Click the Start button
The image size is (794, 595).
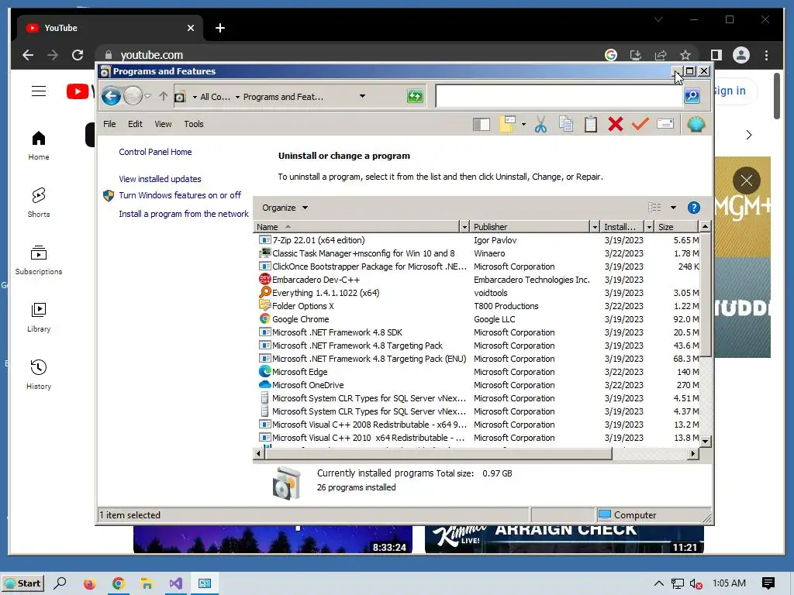[x=22, y=583]
